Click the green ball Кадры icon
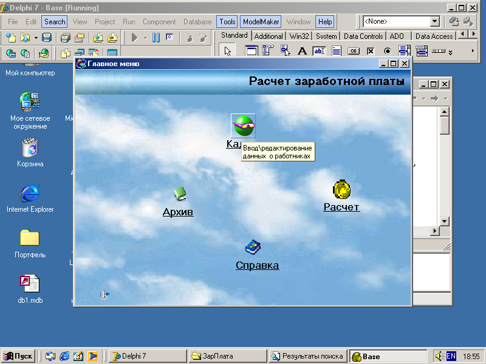Viewport: 486px width, 364px height. point(244,126)
